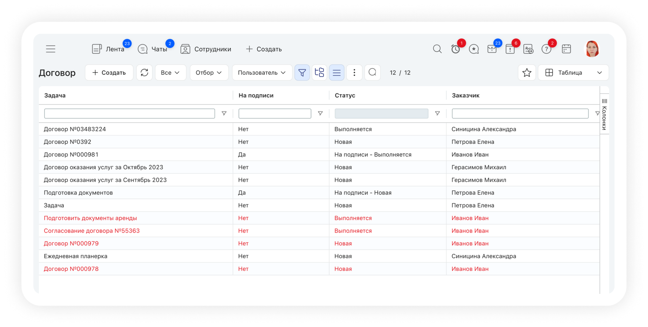
Task: Toggle the hierarchy tree view button
Action: tap(319, 72)
